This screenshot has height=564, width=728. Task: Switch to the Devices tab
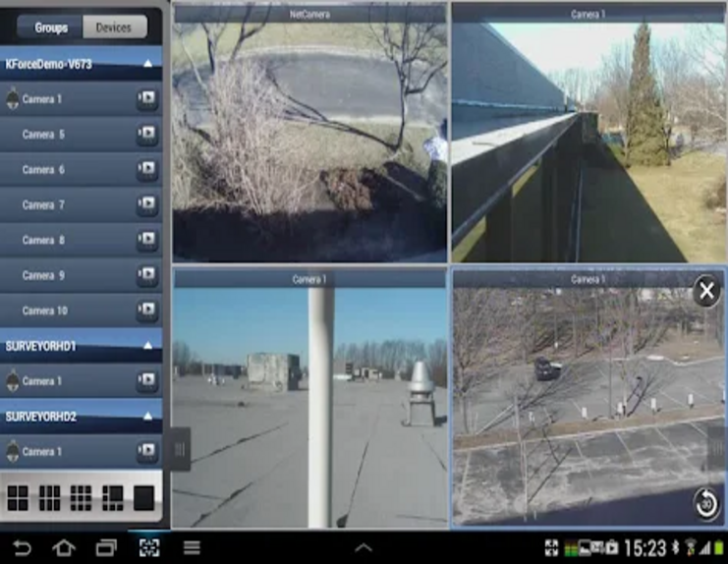coord(113,28)
